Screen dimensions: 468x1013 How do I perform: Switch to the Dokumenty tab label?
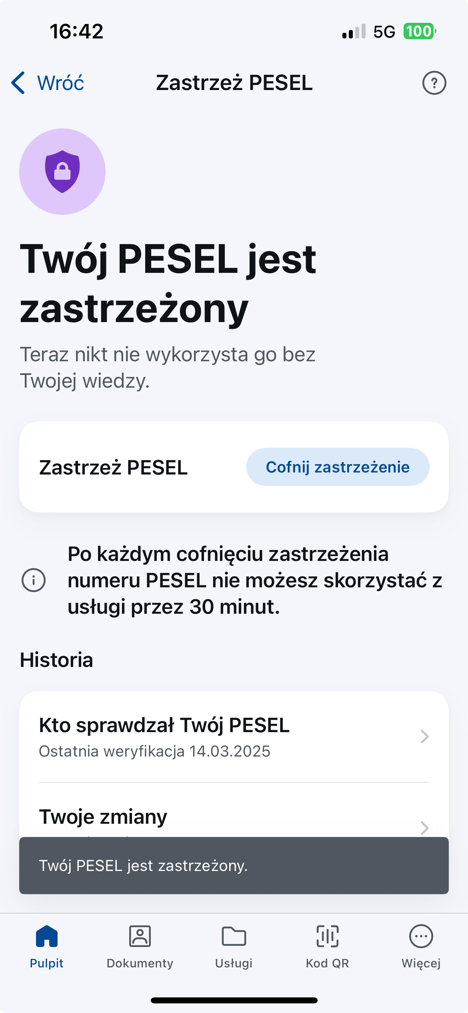coord(140,963)
